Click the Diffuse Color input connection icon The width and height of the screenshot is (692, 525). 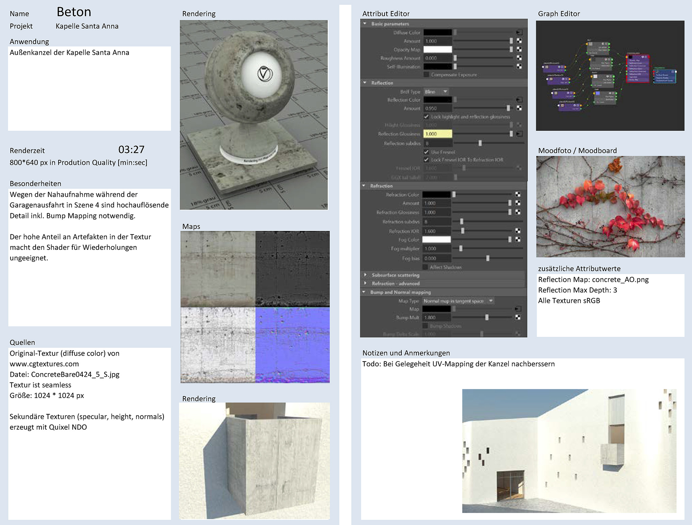pos(519,32)
